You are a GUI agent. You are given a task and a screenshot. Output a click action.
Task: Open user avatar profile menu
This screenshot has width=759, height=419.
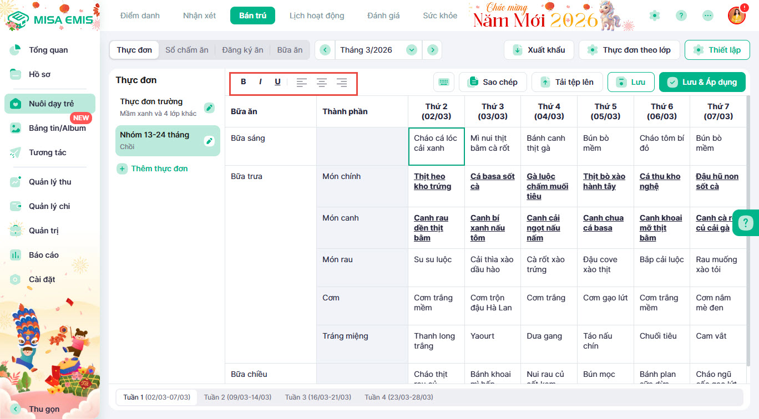736,16
